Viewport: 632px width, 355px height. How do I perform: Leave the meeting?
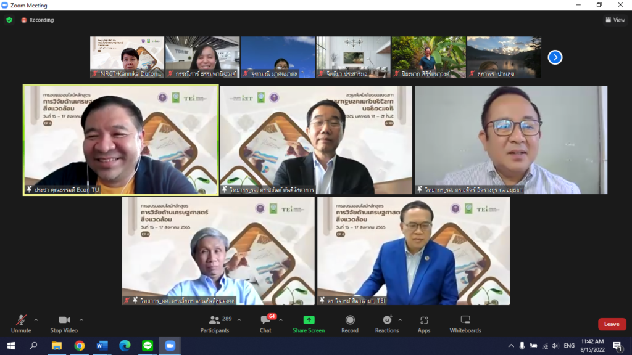pos(611,324)
